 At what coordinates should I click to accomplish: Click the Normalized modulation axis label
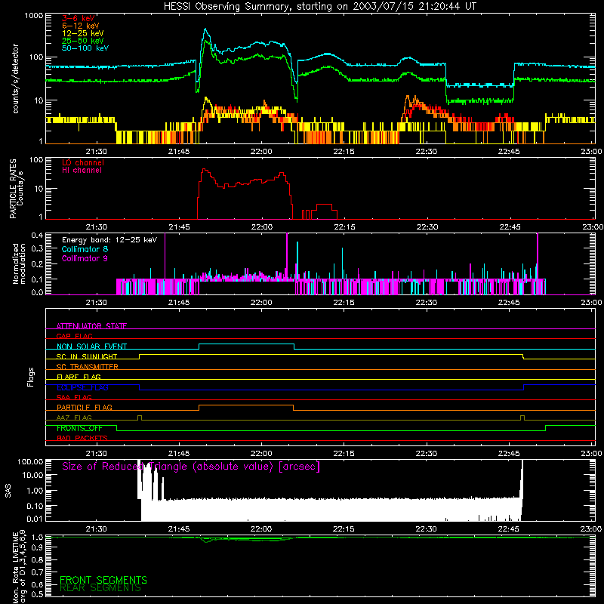tap(19, 263)
